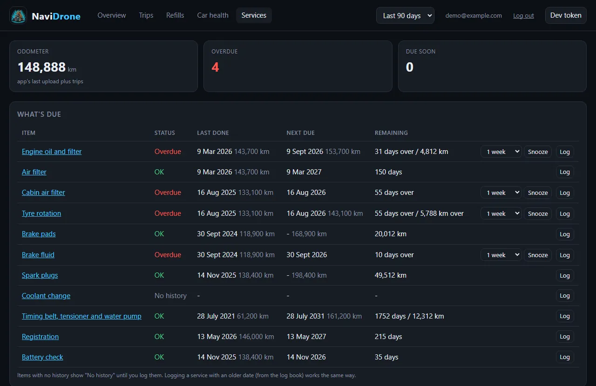Screen dimensions: 596x386
Task: Open snooze duration dropdown for Tyre rotation
Action: pos(501,213)
